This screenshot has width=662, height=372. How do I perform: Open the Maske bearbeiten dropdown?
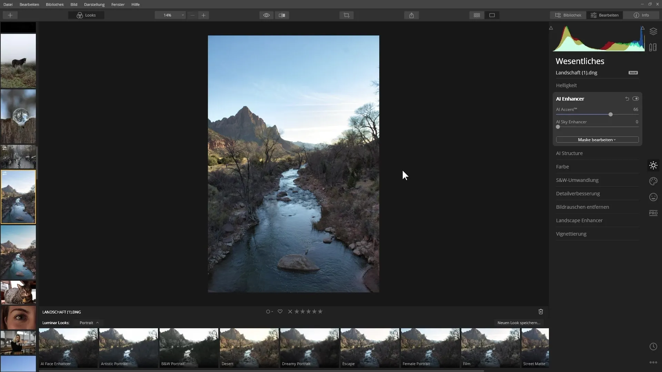[597, 140]
